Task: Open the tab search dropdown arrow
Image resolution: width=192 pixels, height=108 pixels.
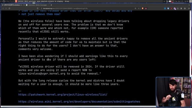Action: point(189,5)
